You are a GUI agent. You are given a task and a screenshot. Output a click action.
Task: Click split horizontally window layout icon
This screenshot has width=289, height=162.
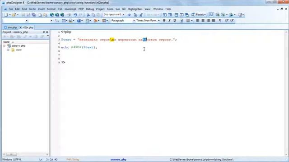pyautogui.click(x=176, y=15)
